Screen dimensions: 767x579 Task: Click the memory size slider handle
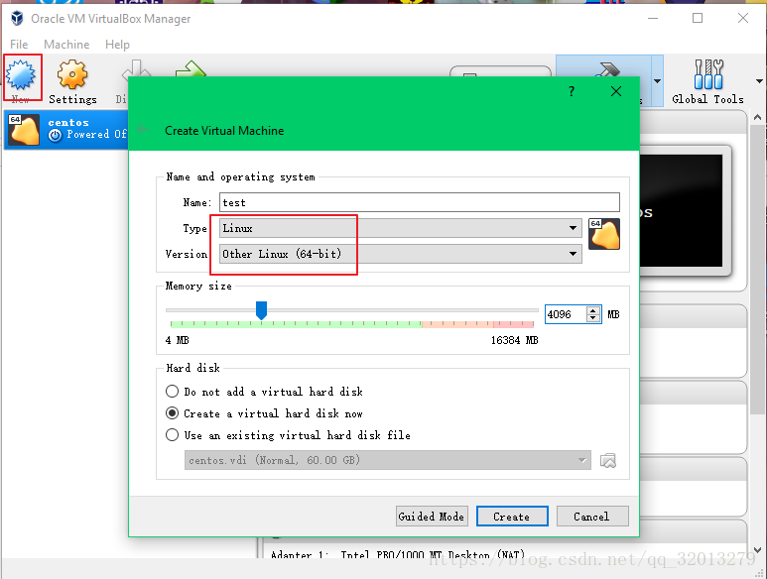[x=261, y=310]
